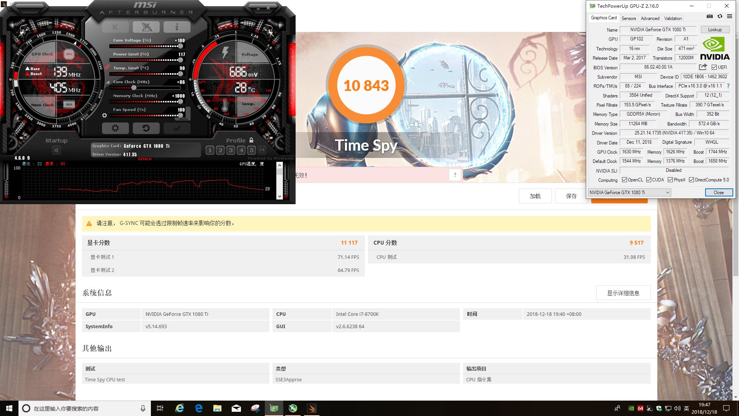The height and width of the screenshot is (416, 739).
Task: Select Afterburner profile slot 5
Action: point(251,150)
